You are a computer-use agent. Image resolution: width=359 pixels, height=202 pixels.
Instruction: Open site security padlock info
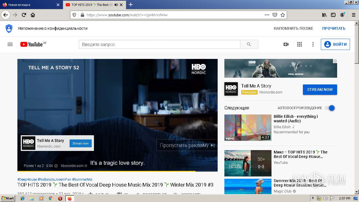click(x=82, y=15)
